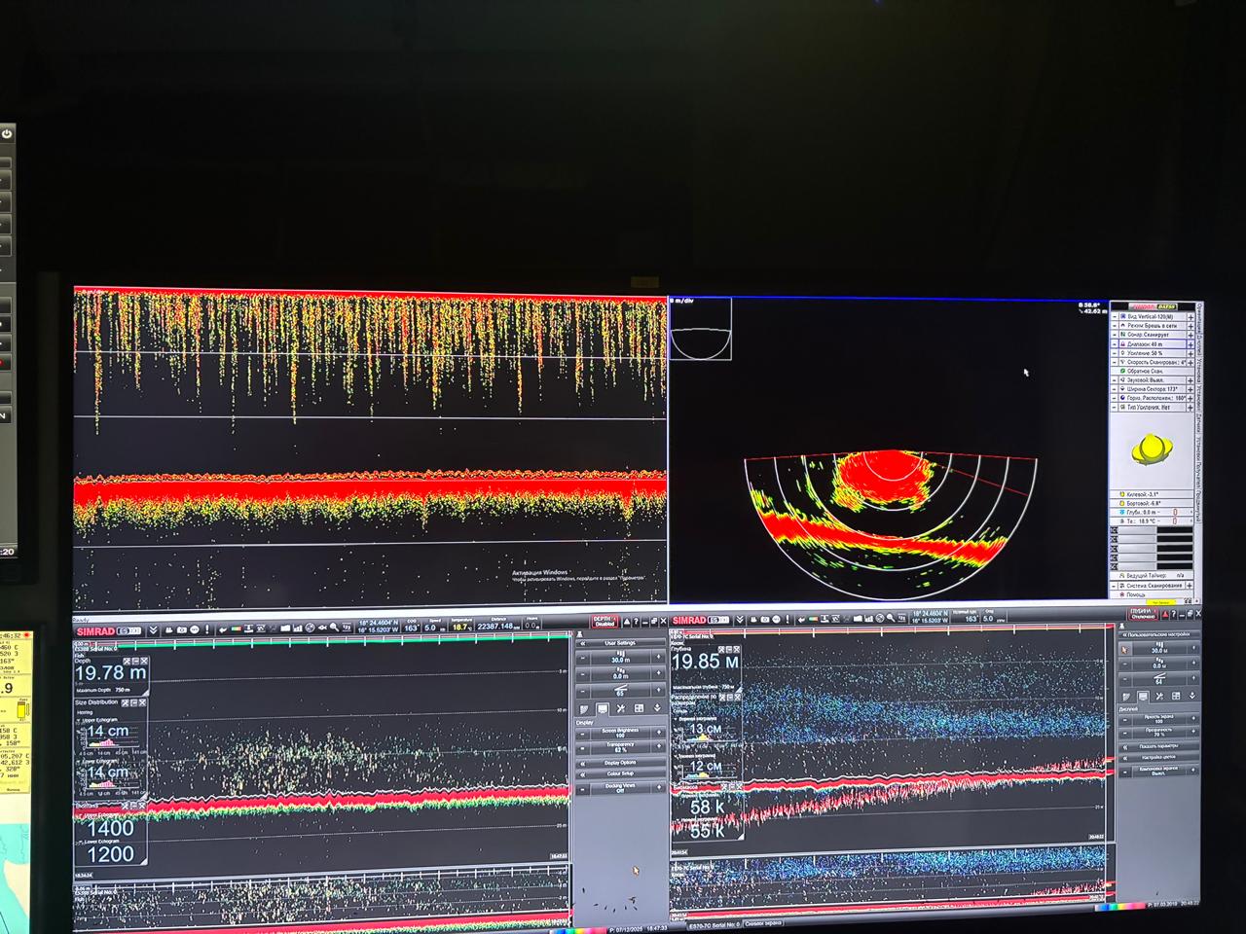1246x934 pixels.
Task: Expand the Simrad double-chevron menu in left window
Action: click(153, 630)
